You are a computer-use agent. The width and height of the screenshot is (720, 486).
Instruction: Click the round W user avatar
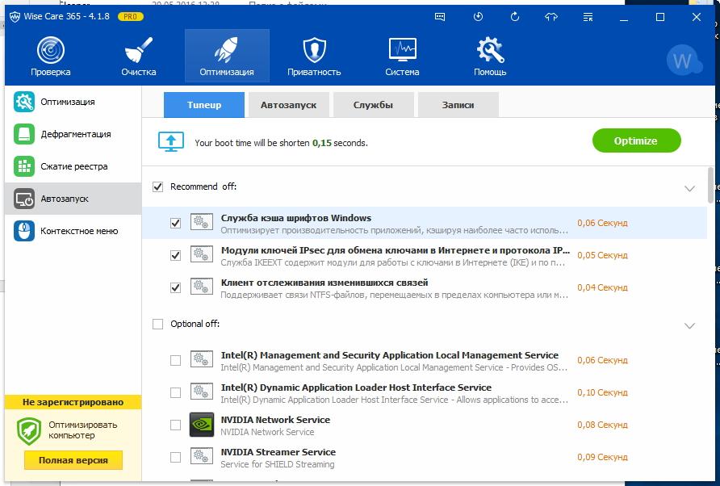click(684, 61)
